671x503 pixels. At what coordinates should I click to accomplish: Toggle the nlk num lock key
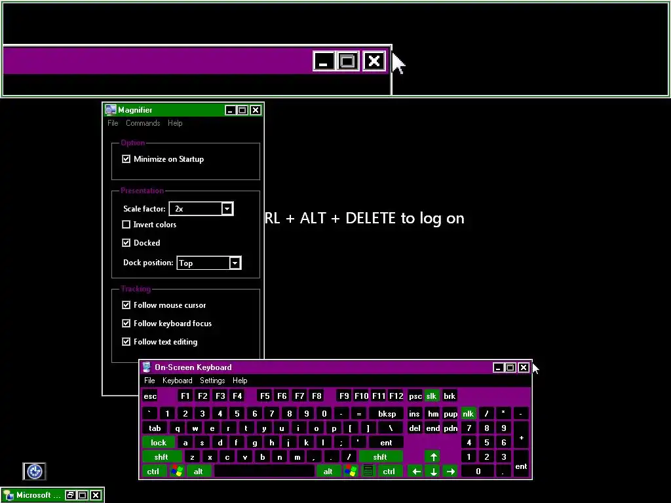click(468, 414)
